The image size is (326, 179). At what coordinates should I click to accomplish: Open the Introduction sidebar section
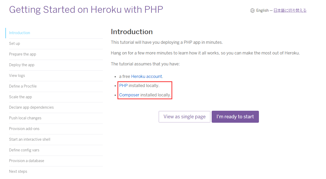pyautogui.click(x=20, y=33)
